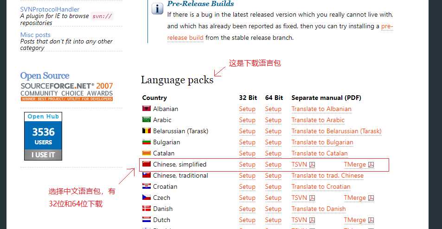Download Chinese traditional 64 Bit Setup
The width and height of the screenshot is (442, 229).
click(273, 175)
